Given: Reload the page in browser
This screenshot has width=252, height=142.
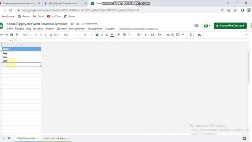Looking at the screenshot, I should [x=11, y=10].
